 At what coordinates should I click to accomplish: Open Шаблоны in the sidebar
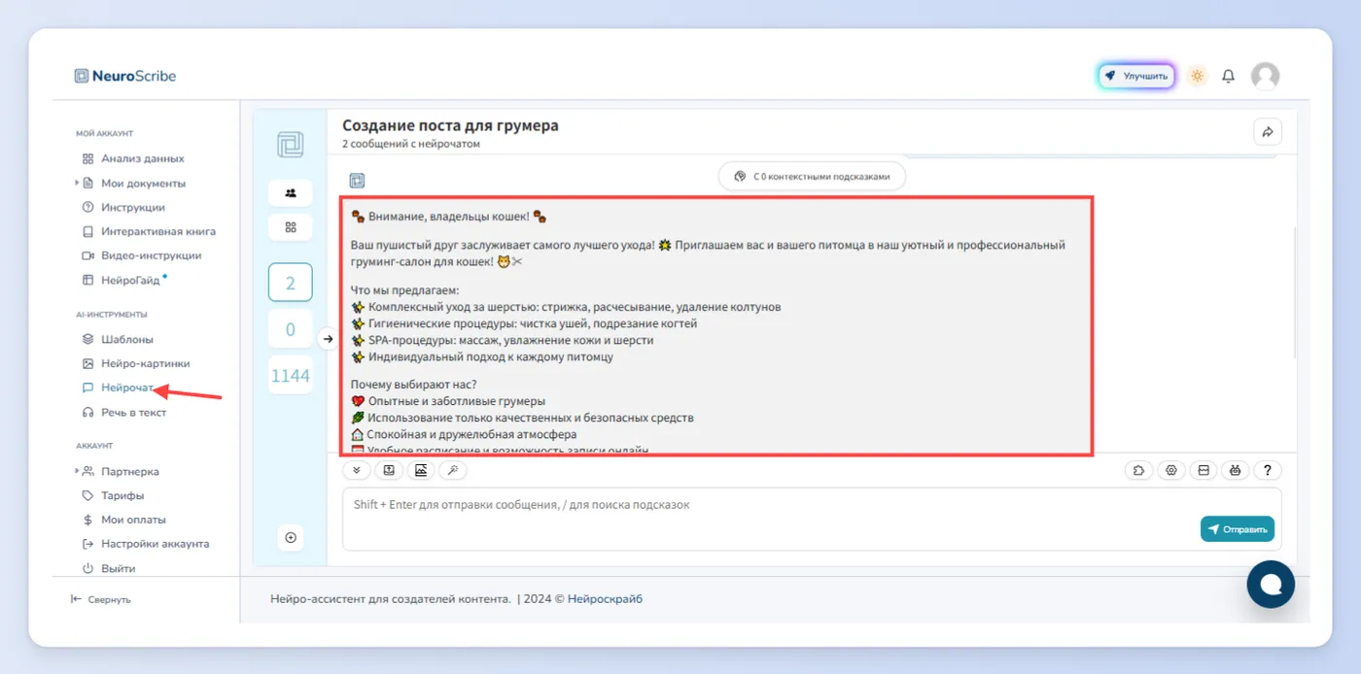click(x=119, y=339)
